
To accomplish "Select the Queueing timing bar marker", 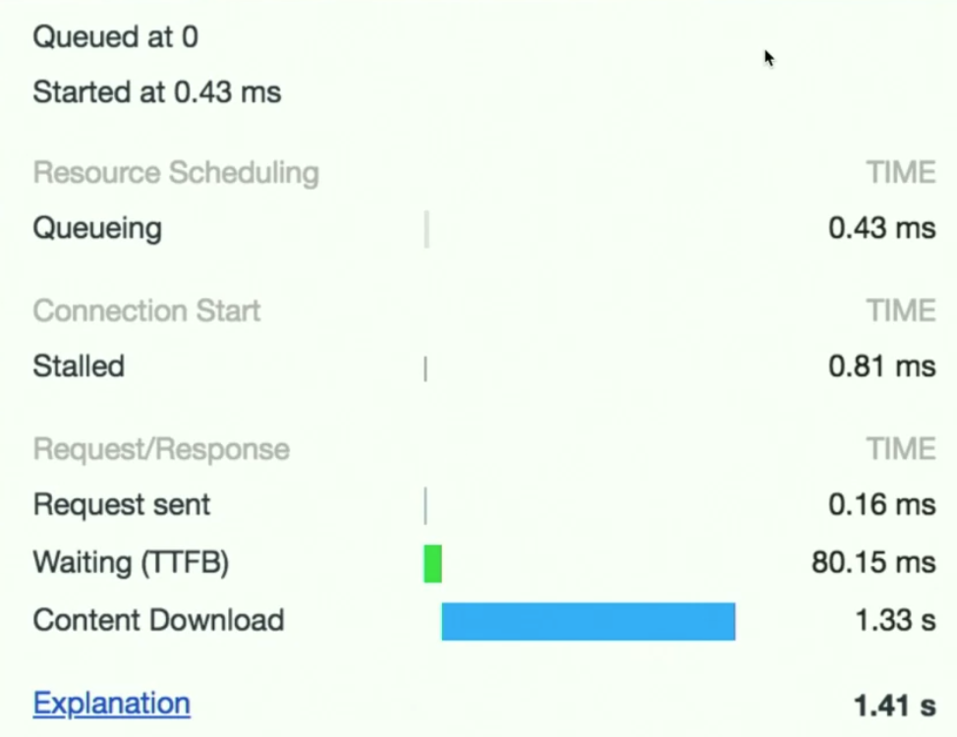I will click(426, 229).
